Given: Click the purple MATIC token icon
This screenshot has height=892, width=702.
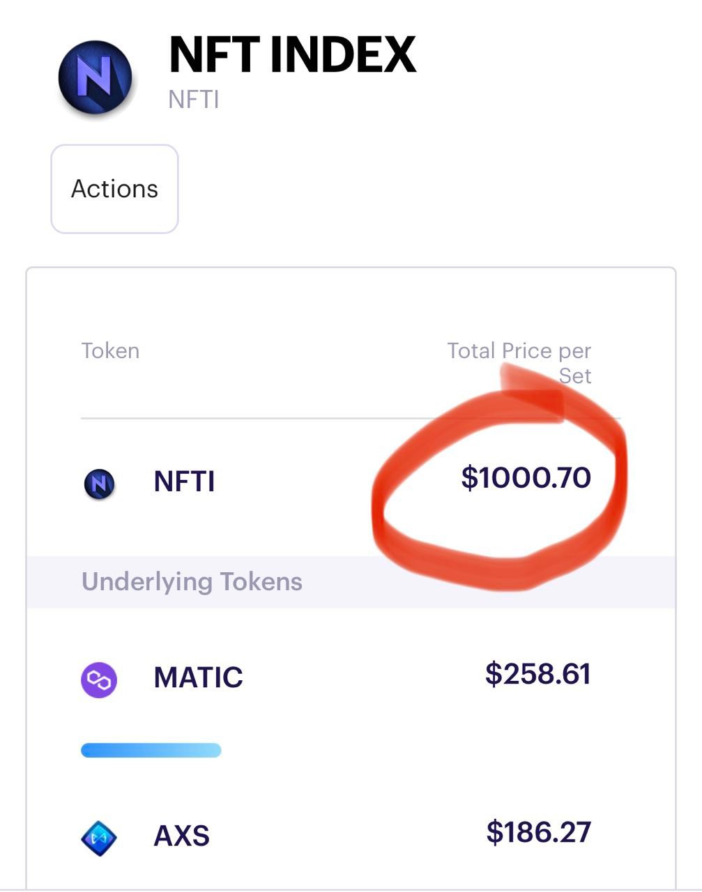Looking at the screenshot, I should click(99, 679).
